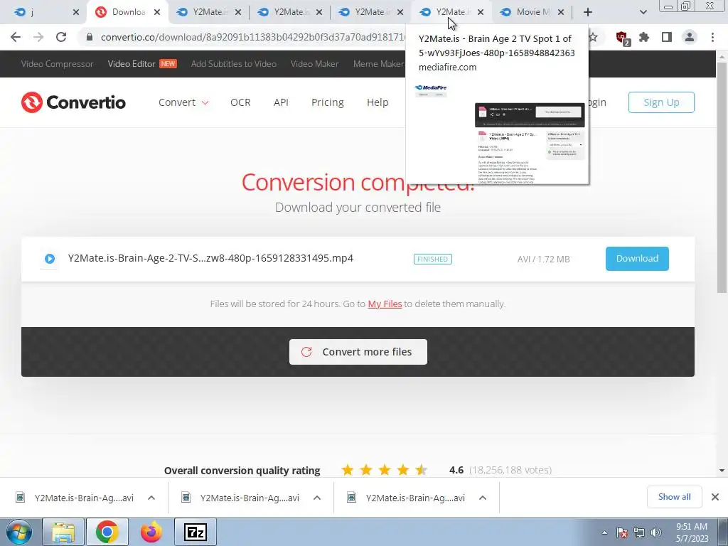728x546 pixels.
Task: Reload the page with refresh icon
Action: (x=61, y=37)
